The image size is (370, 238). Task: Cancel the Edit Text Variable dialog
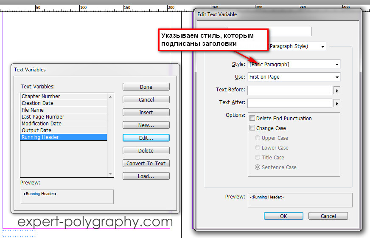click(x=328, y=216)
